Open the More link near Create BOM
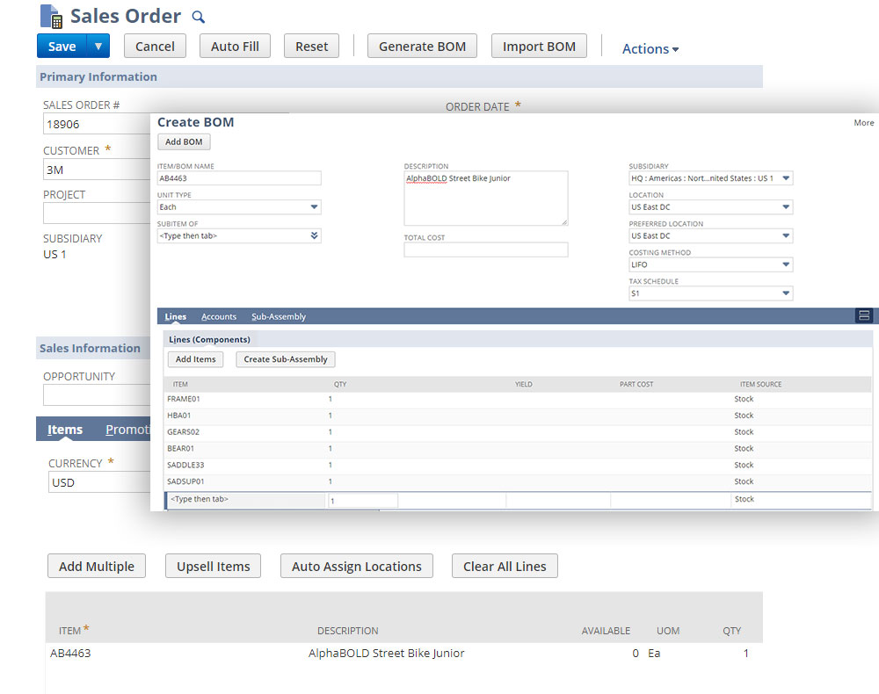 pyautogui.click(x=863, y=122)
